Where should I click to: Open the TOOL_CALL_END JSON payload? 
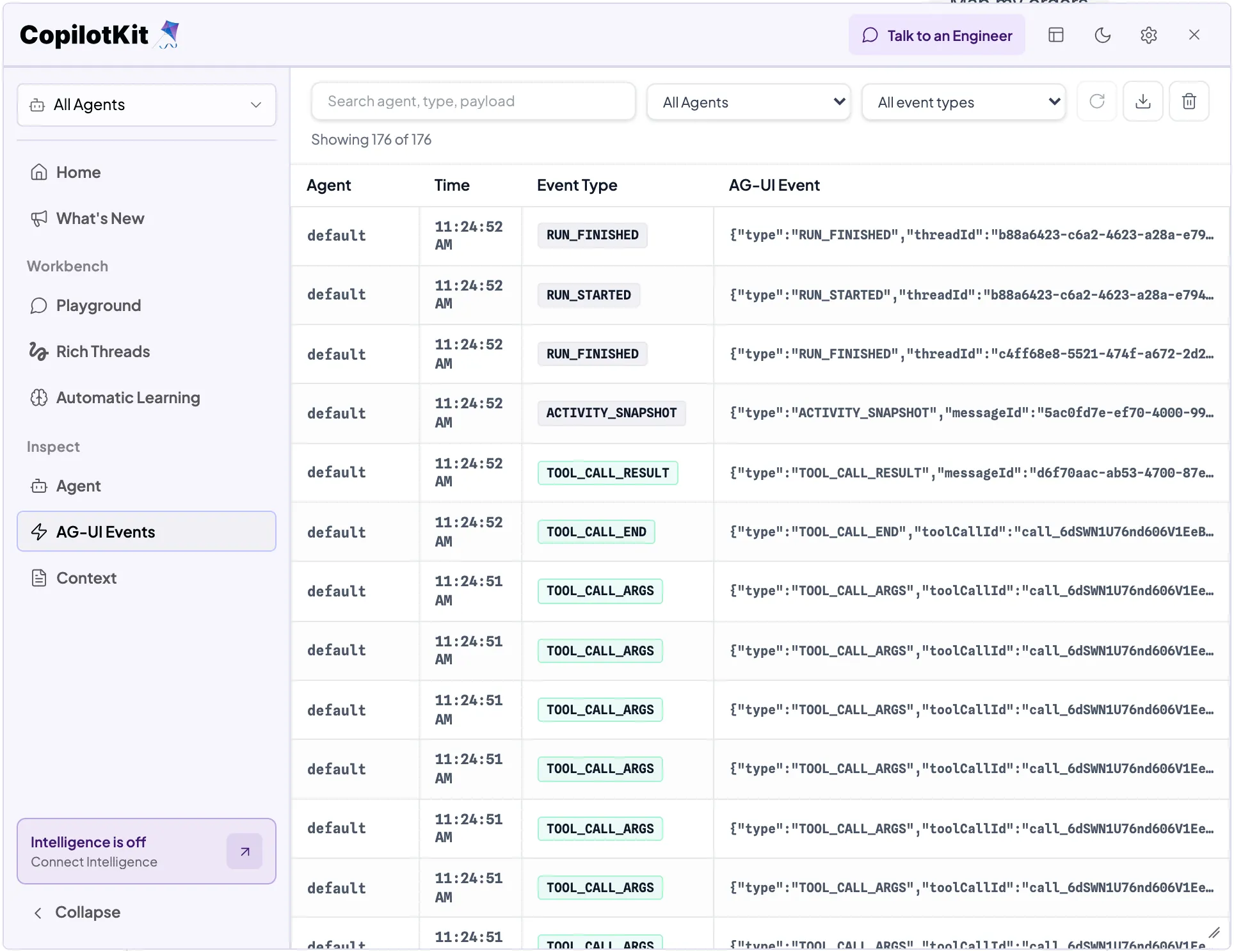point(972,532)
